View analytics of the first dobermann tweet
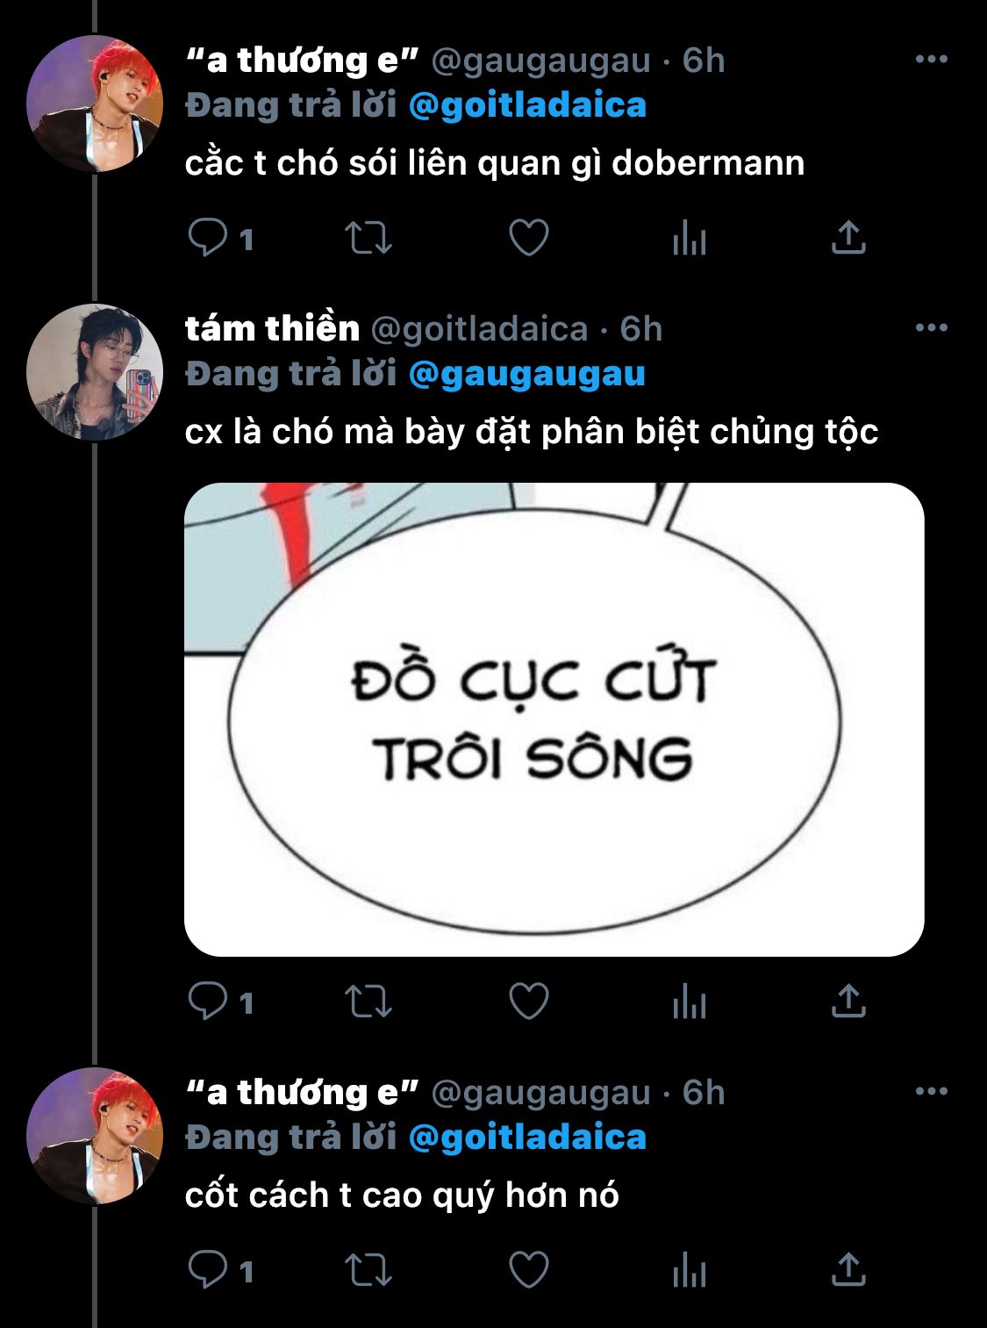This screenshot has height=1328, width=987. point(690,237)
